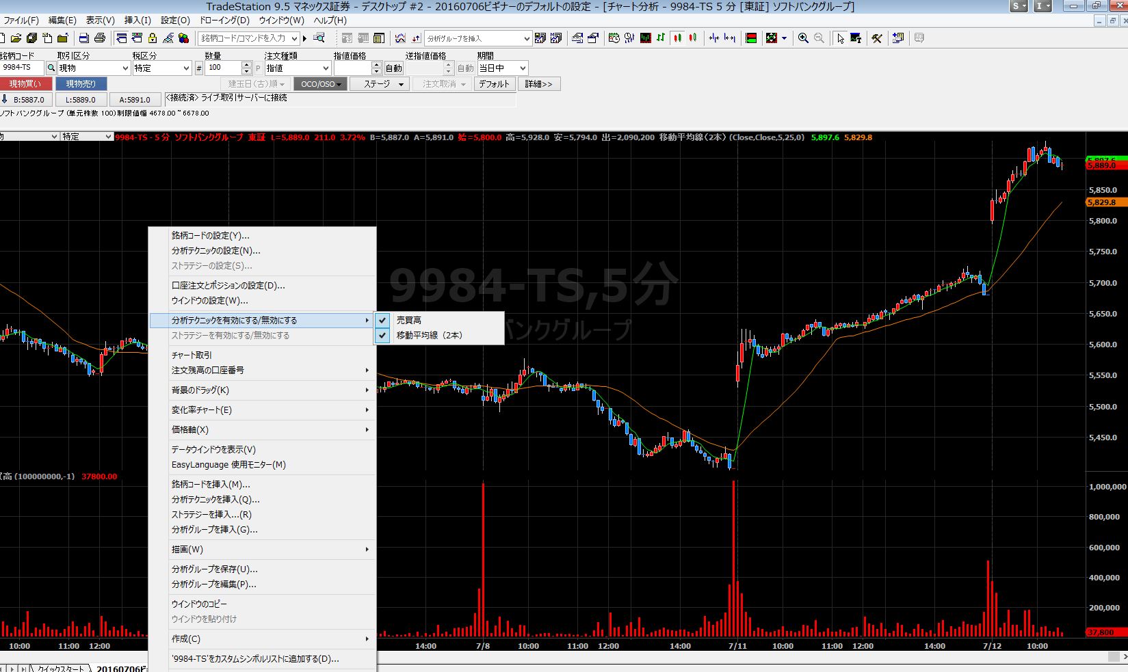This screenshot has height=672, width=1128.
Task: Click the 現物買い button
Action: coord(25,83)
